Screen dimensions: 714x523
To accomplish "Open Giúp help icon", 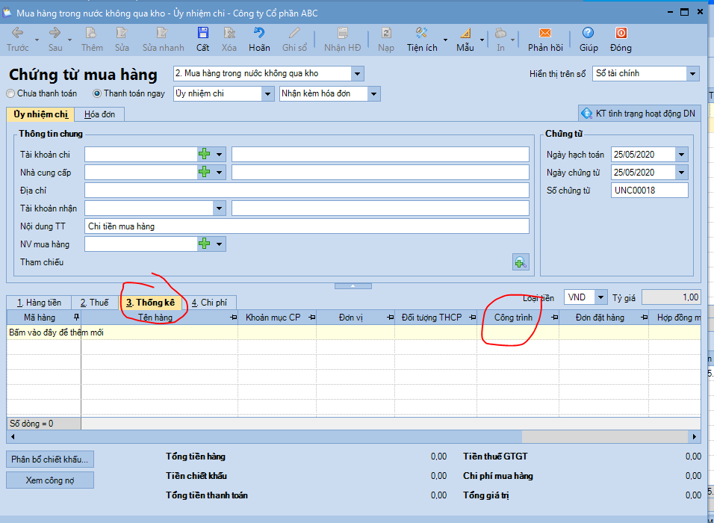I will point(588,34).
